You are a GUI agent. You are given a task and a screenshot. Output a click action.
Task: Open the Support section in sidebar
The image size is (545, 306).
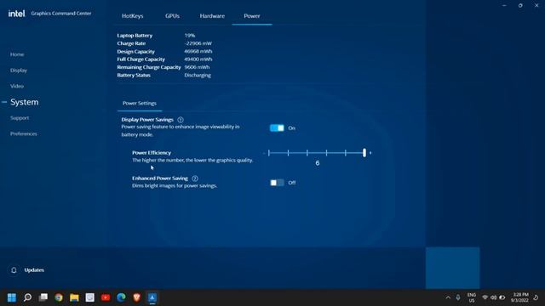[20, 118]
